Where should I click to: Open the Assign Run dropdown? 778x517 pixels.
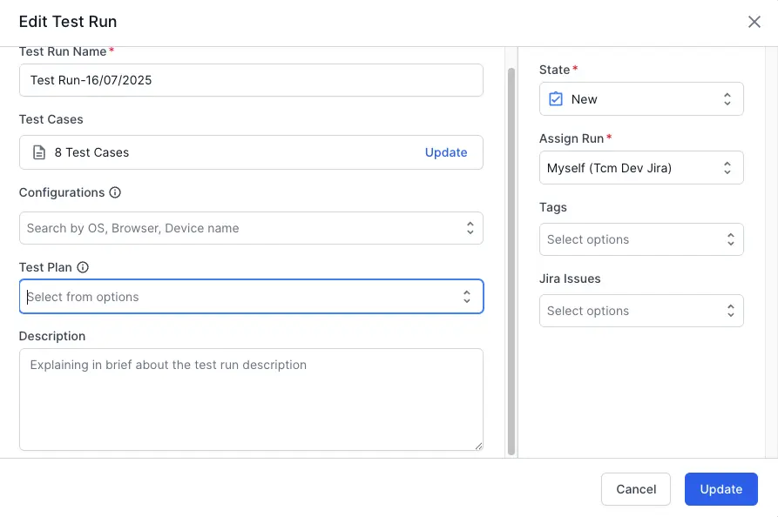coord(641,168)
